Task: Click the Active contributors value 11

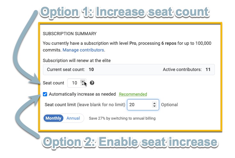Action: pos(208,69)
